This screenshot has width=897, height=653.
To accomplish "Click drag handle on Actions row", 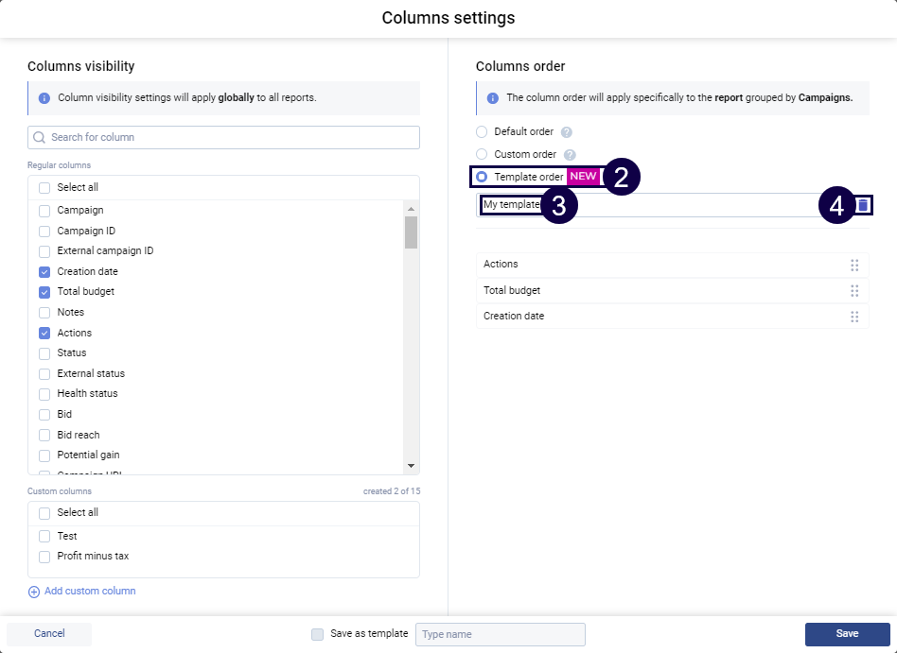I will [854, 266].
